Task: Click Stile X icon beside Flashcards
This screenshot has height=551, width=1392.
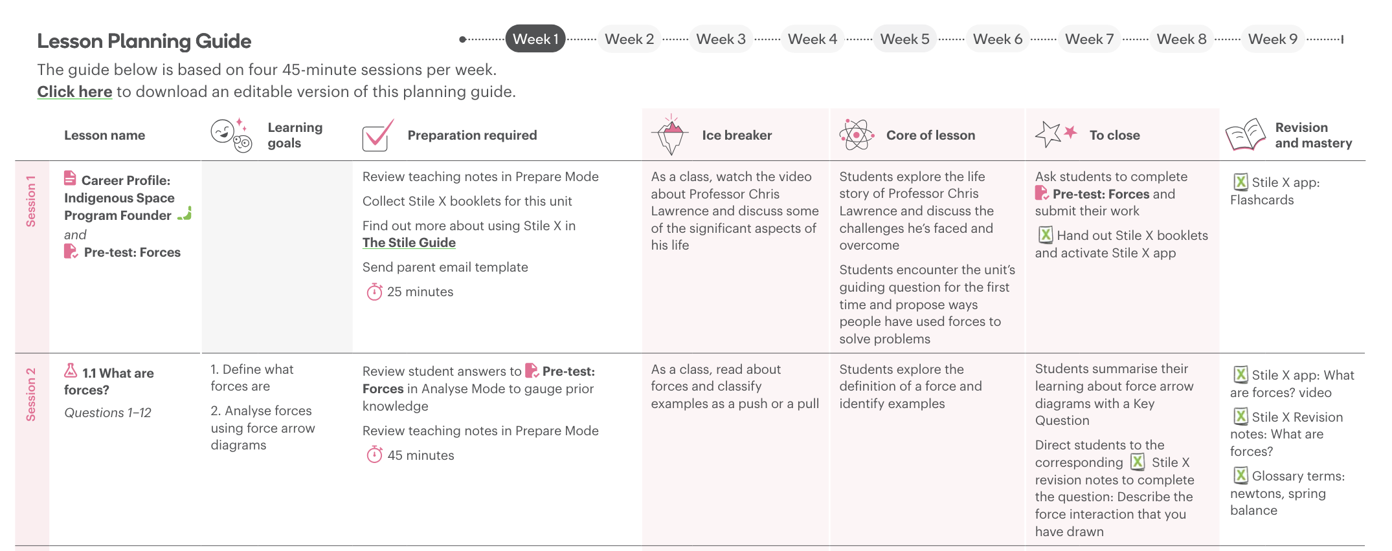Action: tap(1240, 182)
